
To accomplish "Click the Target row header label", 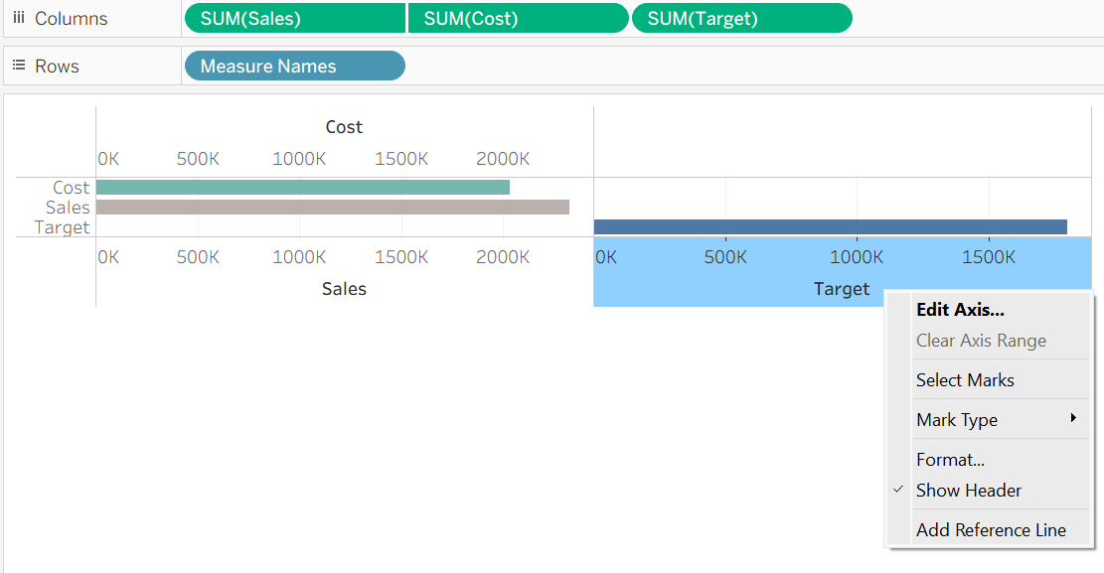I will click(x=62, y=227).
